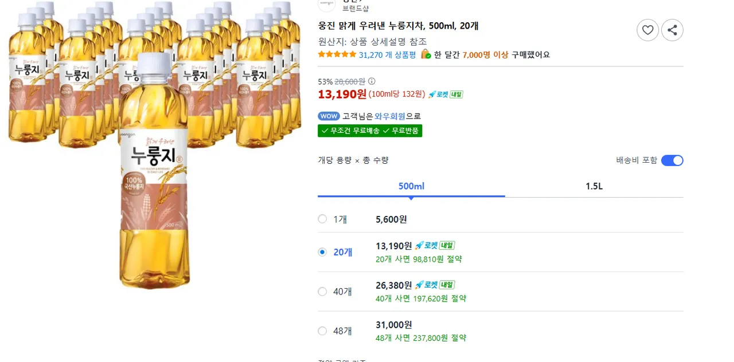Switch to the 1.5L volume tab
734x362 pixels.
pyautogui.click(x=594, y=186)
